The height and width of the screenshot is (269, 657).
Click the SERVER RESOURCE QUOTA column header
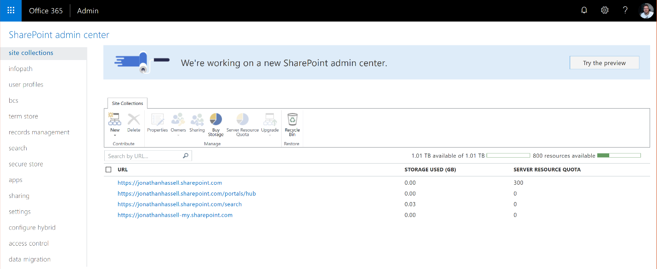[x=547, y=170]
